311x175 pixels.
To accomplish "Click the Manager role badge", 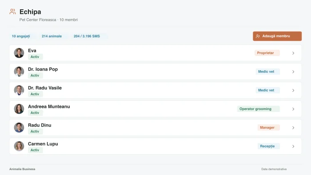I will click(x=268, y=127).
